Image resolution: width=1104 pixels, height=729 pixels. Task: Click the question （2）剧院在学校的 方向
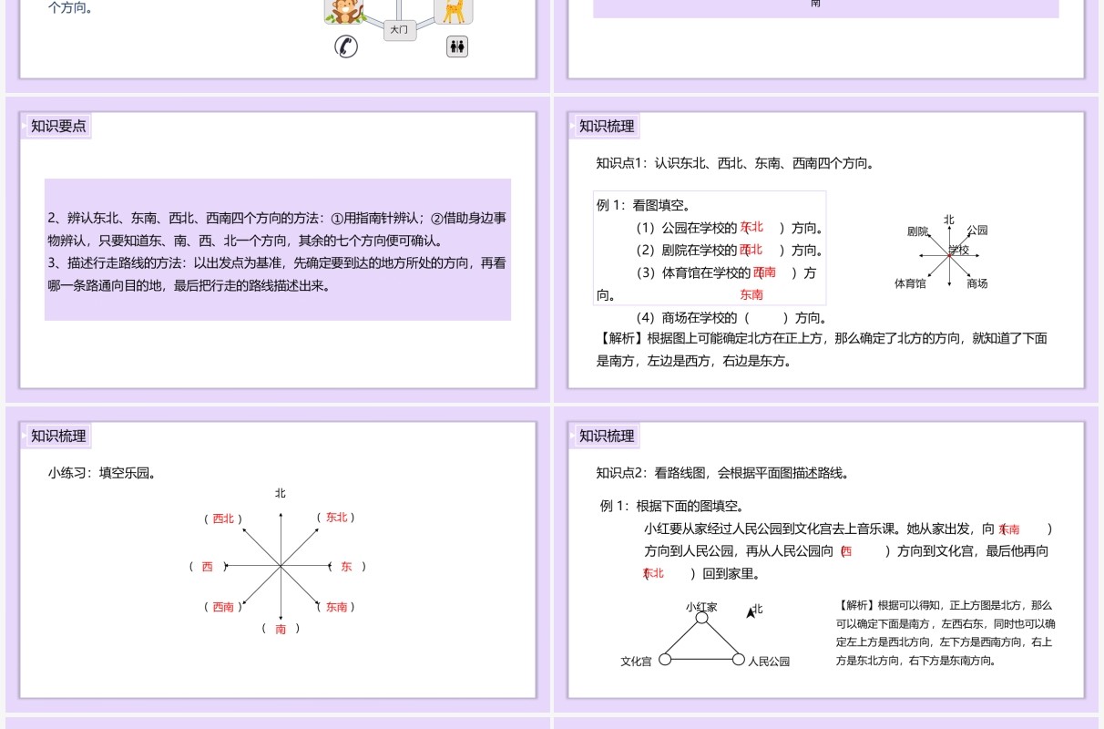(x=729, y=250)
